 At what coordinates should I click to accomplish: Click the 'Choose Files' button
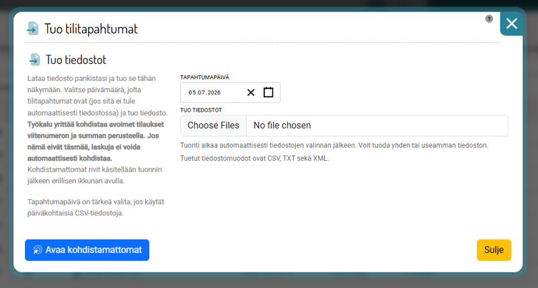point(213,126)
